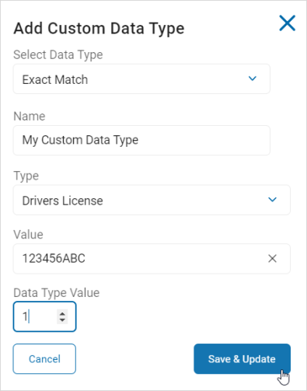The height and width of the screenshot is (391, 307).
Task: Click into the 123456ABC Value field
Action: point(140,259)
